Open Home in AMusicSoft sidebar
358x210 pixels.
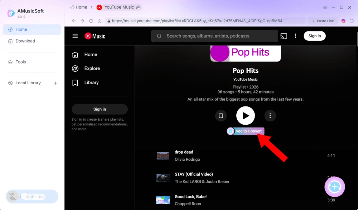point(32,29)
